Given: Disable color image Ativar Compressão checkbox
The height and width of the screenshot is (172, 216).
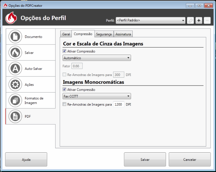Looking at the screenshot, I should pyautogui.click(x=64, y=51).
